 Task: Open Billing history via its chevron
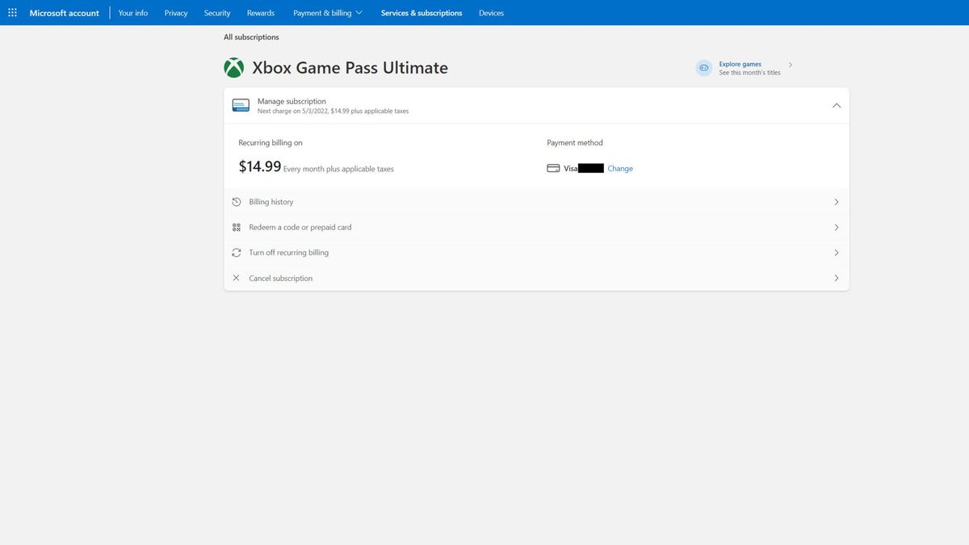[835, 200]
